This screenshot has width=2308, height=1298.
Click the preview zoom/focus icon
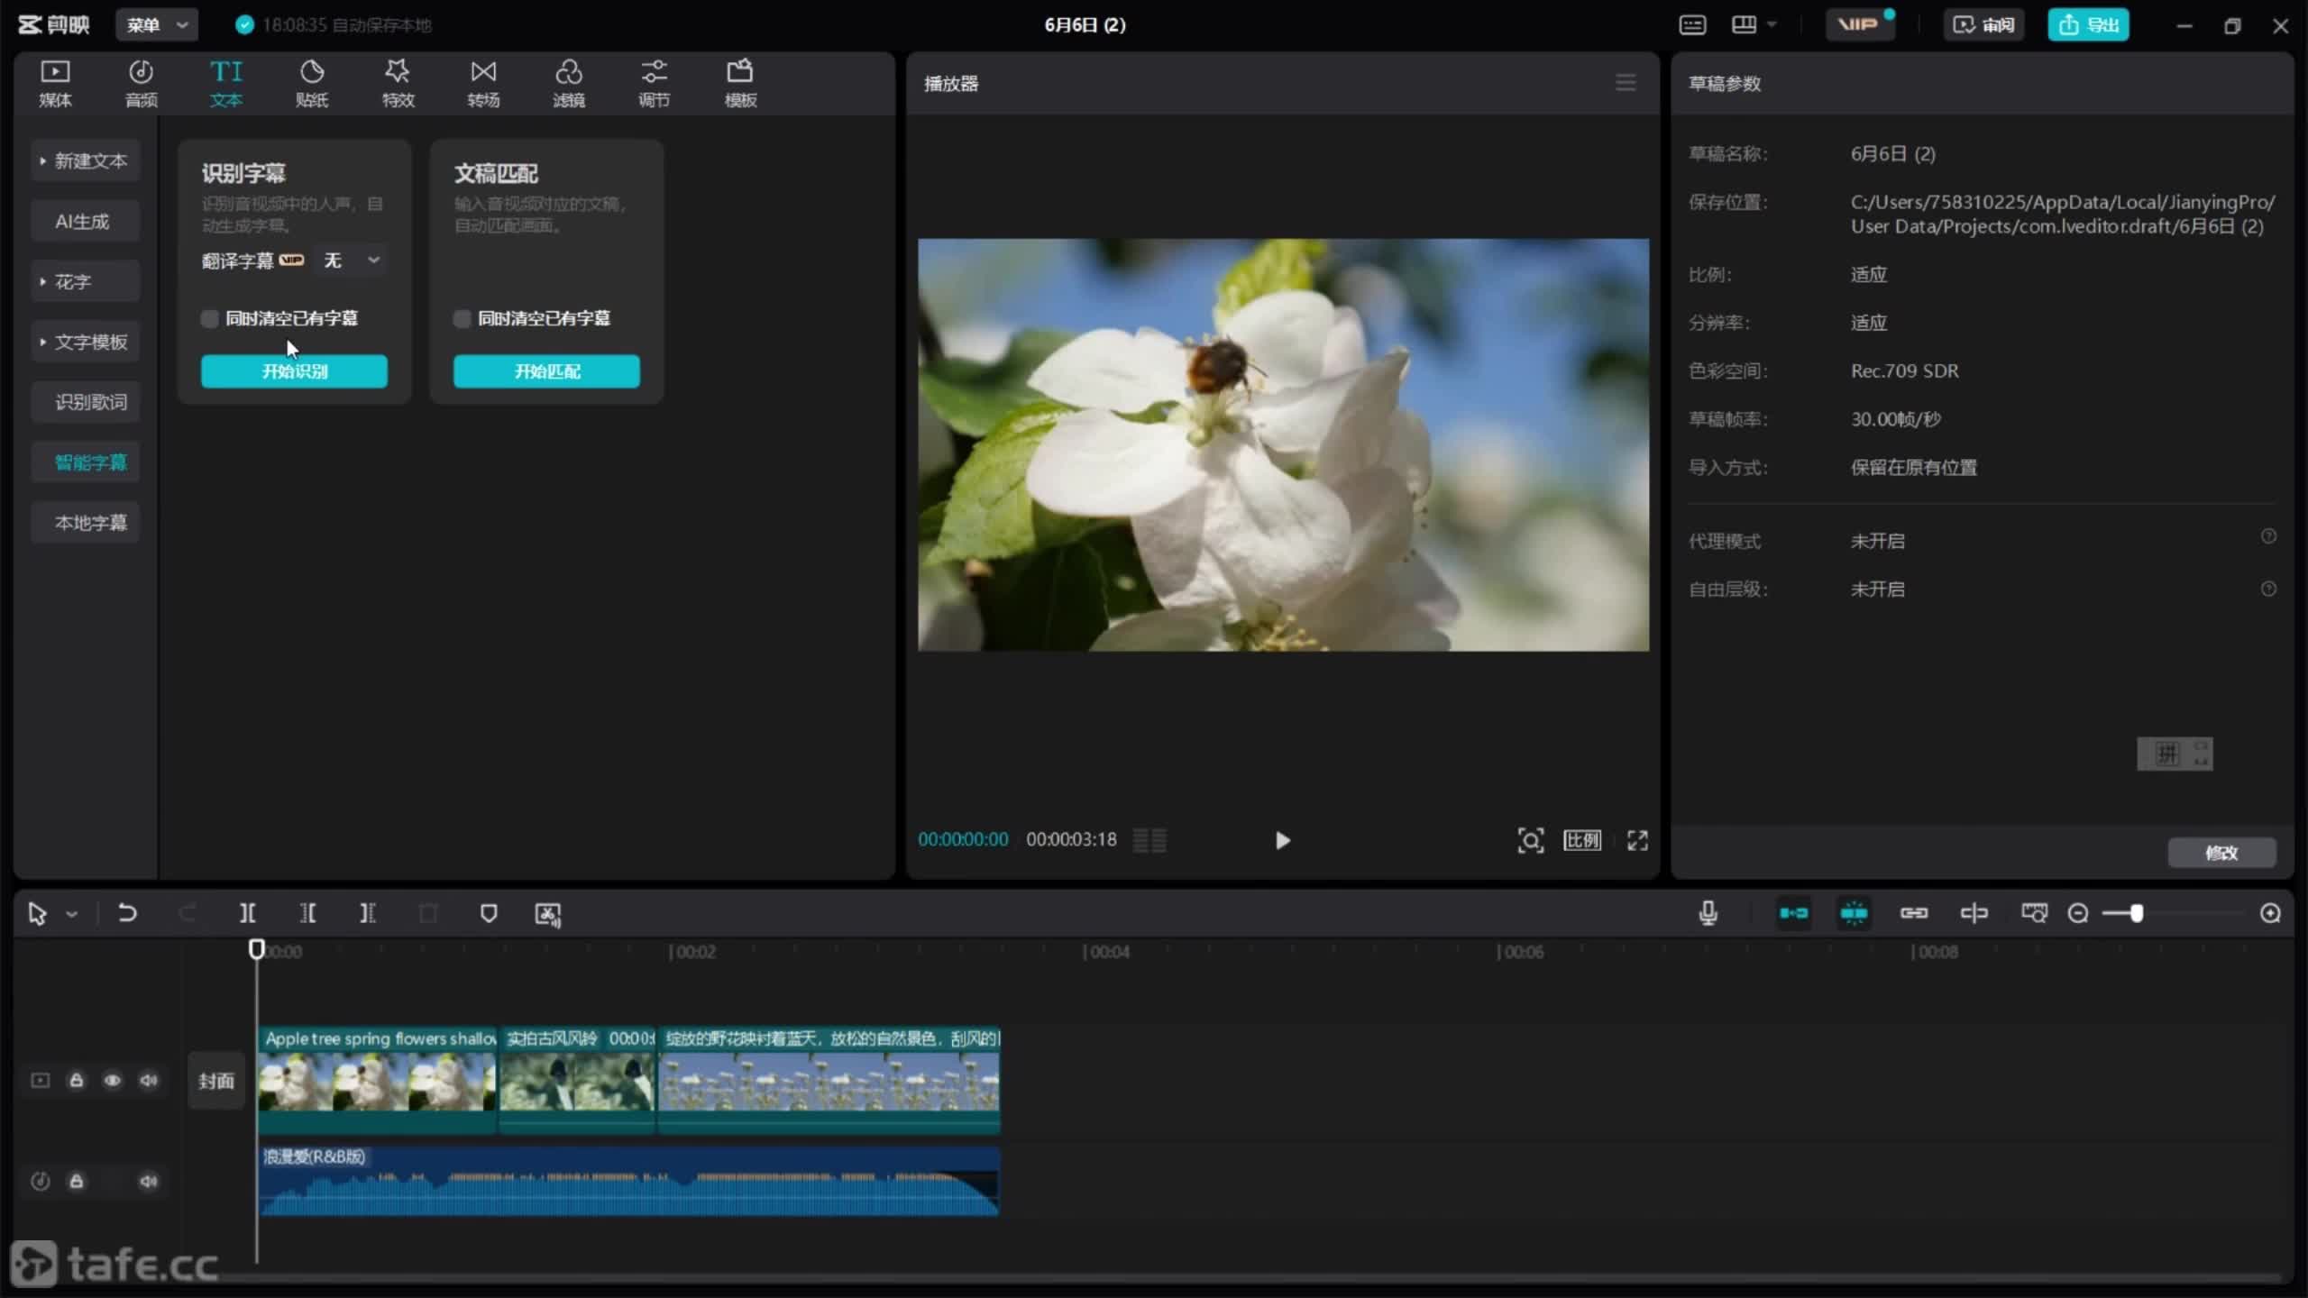(x=1530, y=840)
